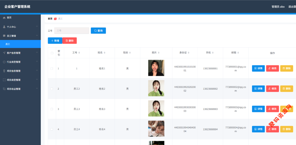
Task: Sort the table by the 工号 column arrows
Action: click(x=79, y=53)
